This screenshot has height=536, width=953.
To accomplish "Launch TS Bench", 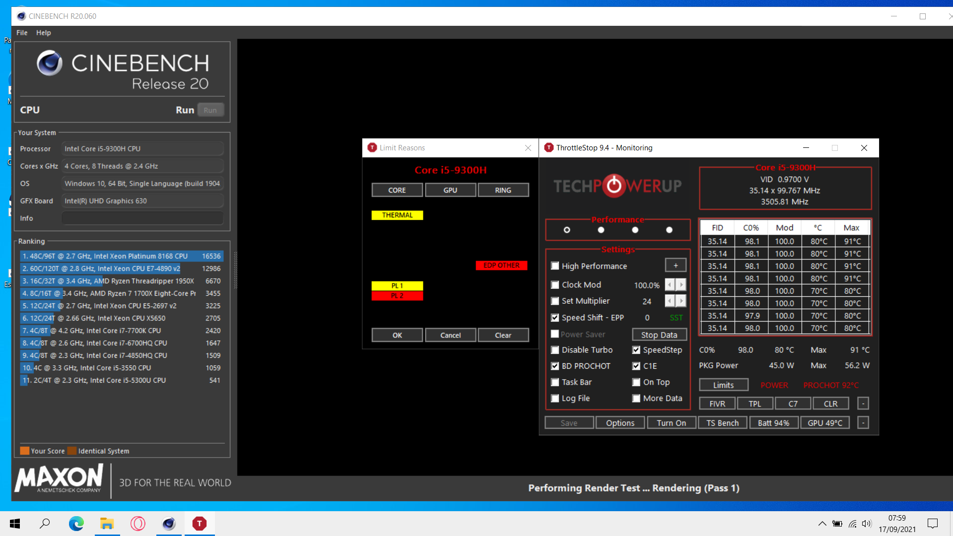I will [722, 423].
